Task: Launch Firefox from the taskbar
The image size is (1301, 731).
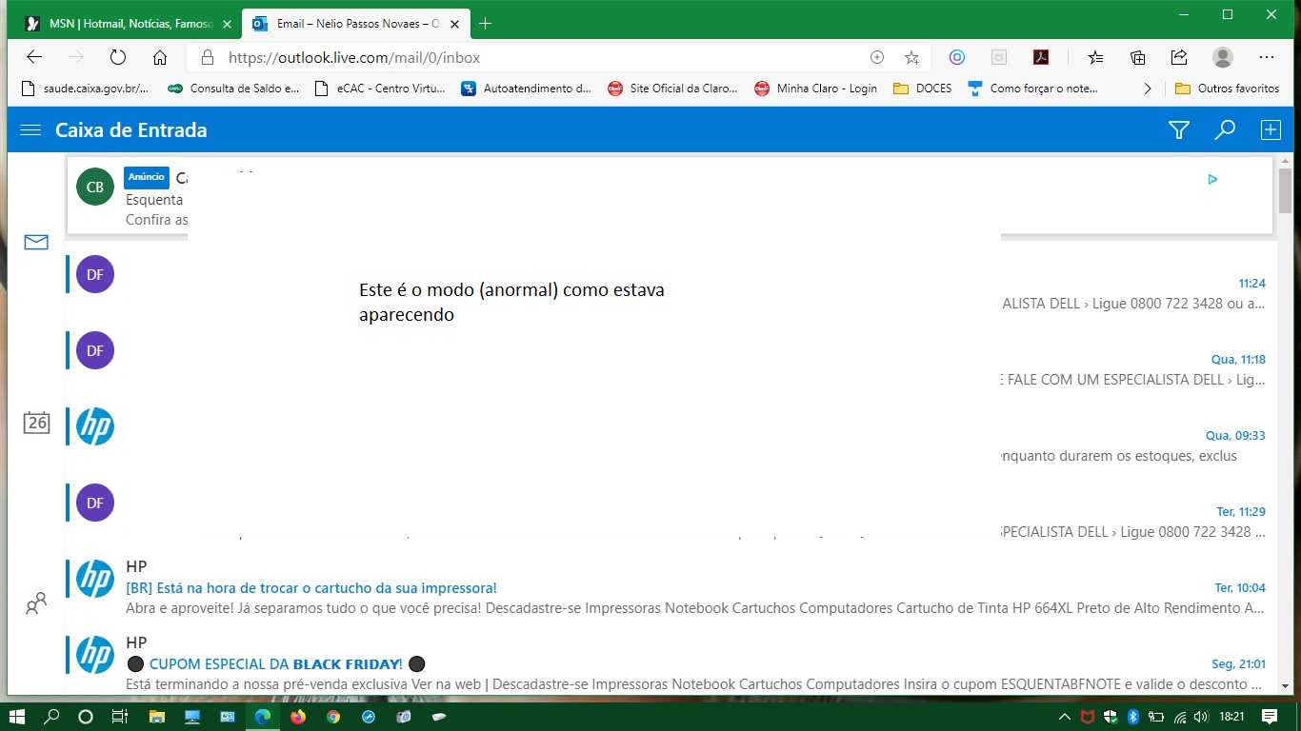Action: [x=298, y=717]
